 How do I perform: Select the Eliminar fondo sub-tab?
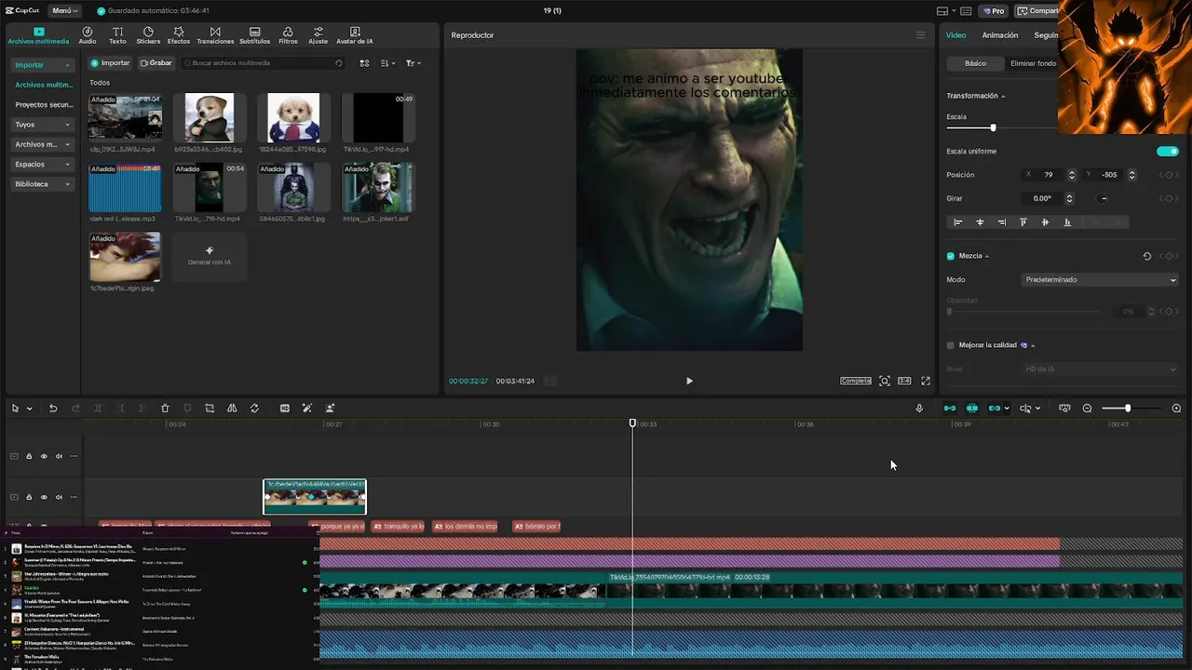pos(1033,63)
